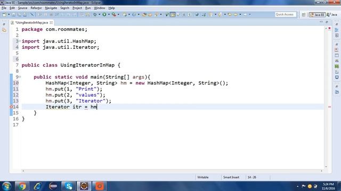
Task: Click the Previous Annotation arrow icon
Action: tap(220, 14)
